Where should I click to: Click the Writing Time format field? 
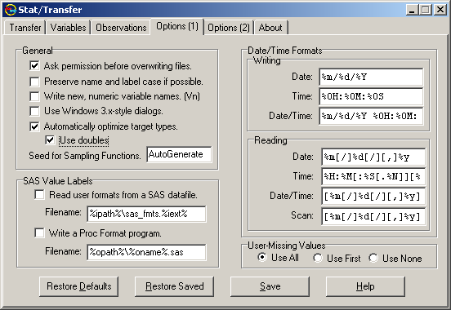(371, 96)
